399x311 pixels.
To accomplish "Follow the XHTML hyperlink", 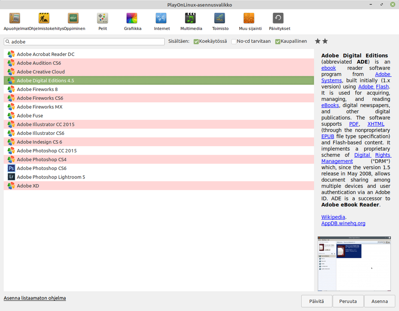I will point(376,124).
